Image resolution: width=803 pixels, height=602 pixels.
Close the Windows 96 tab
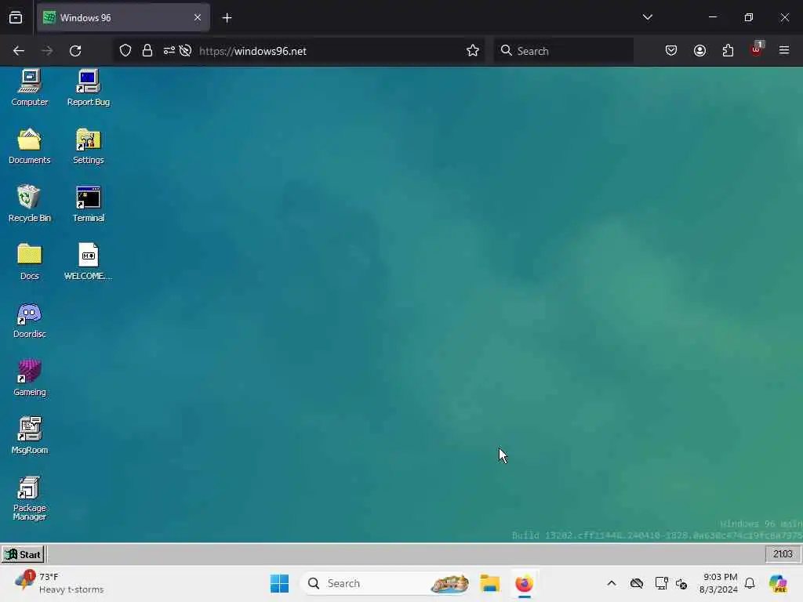[x=198, y=18]
